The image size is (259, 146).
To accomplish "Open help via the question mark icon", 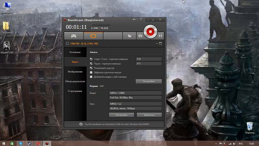I will pos(141,19).
